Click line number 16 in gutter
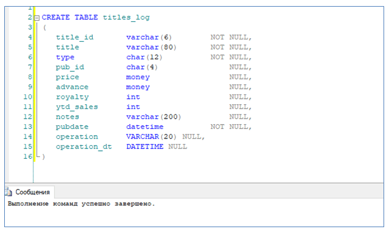This screenshot has width=389, height=232. click(x=28, y=156)
